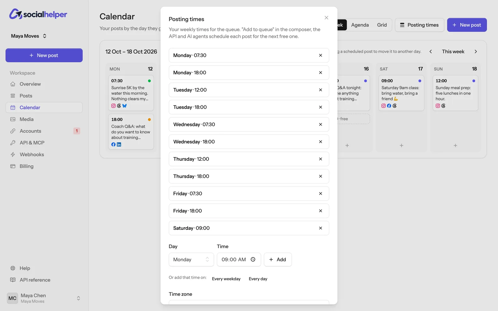The width and height of the screenshot is (498, 311).
Task: Click the Add button for new time
Action: pos(278,259)
